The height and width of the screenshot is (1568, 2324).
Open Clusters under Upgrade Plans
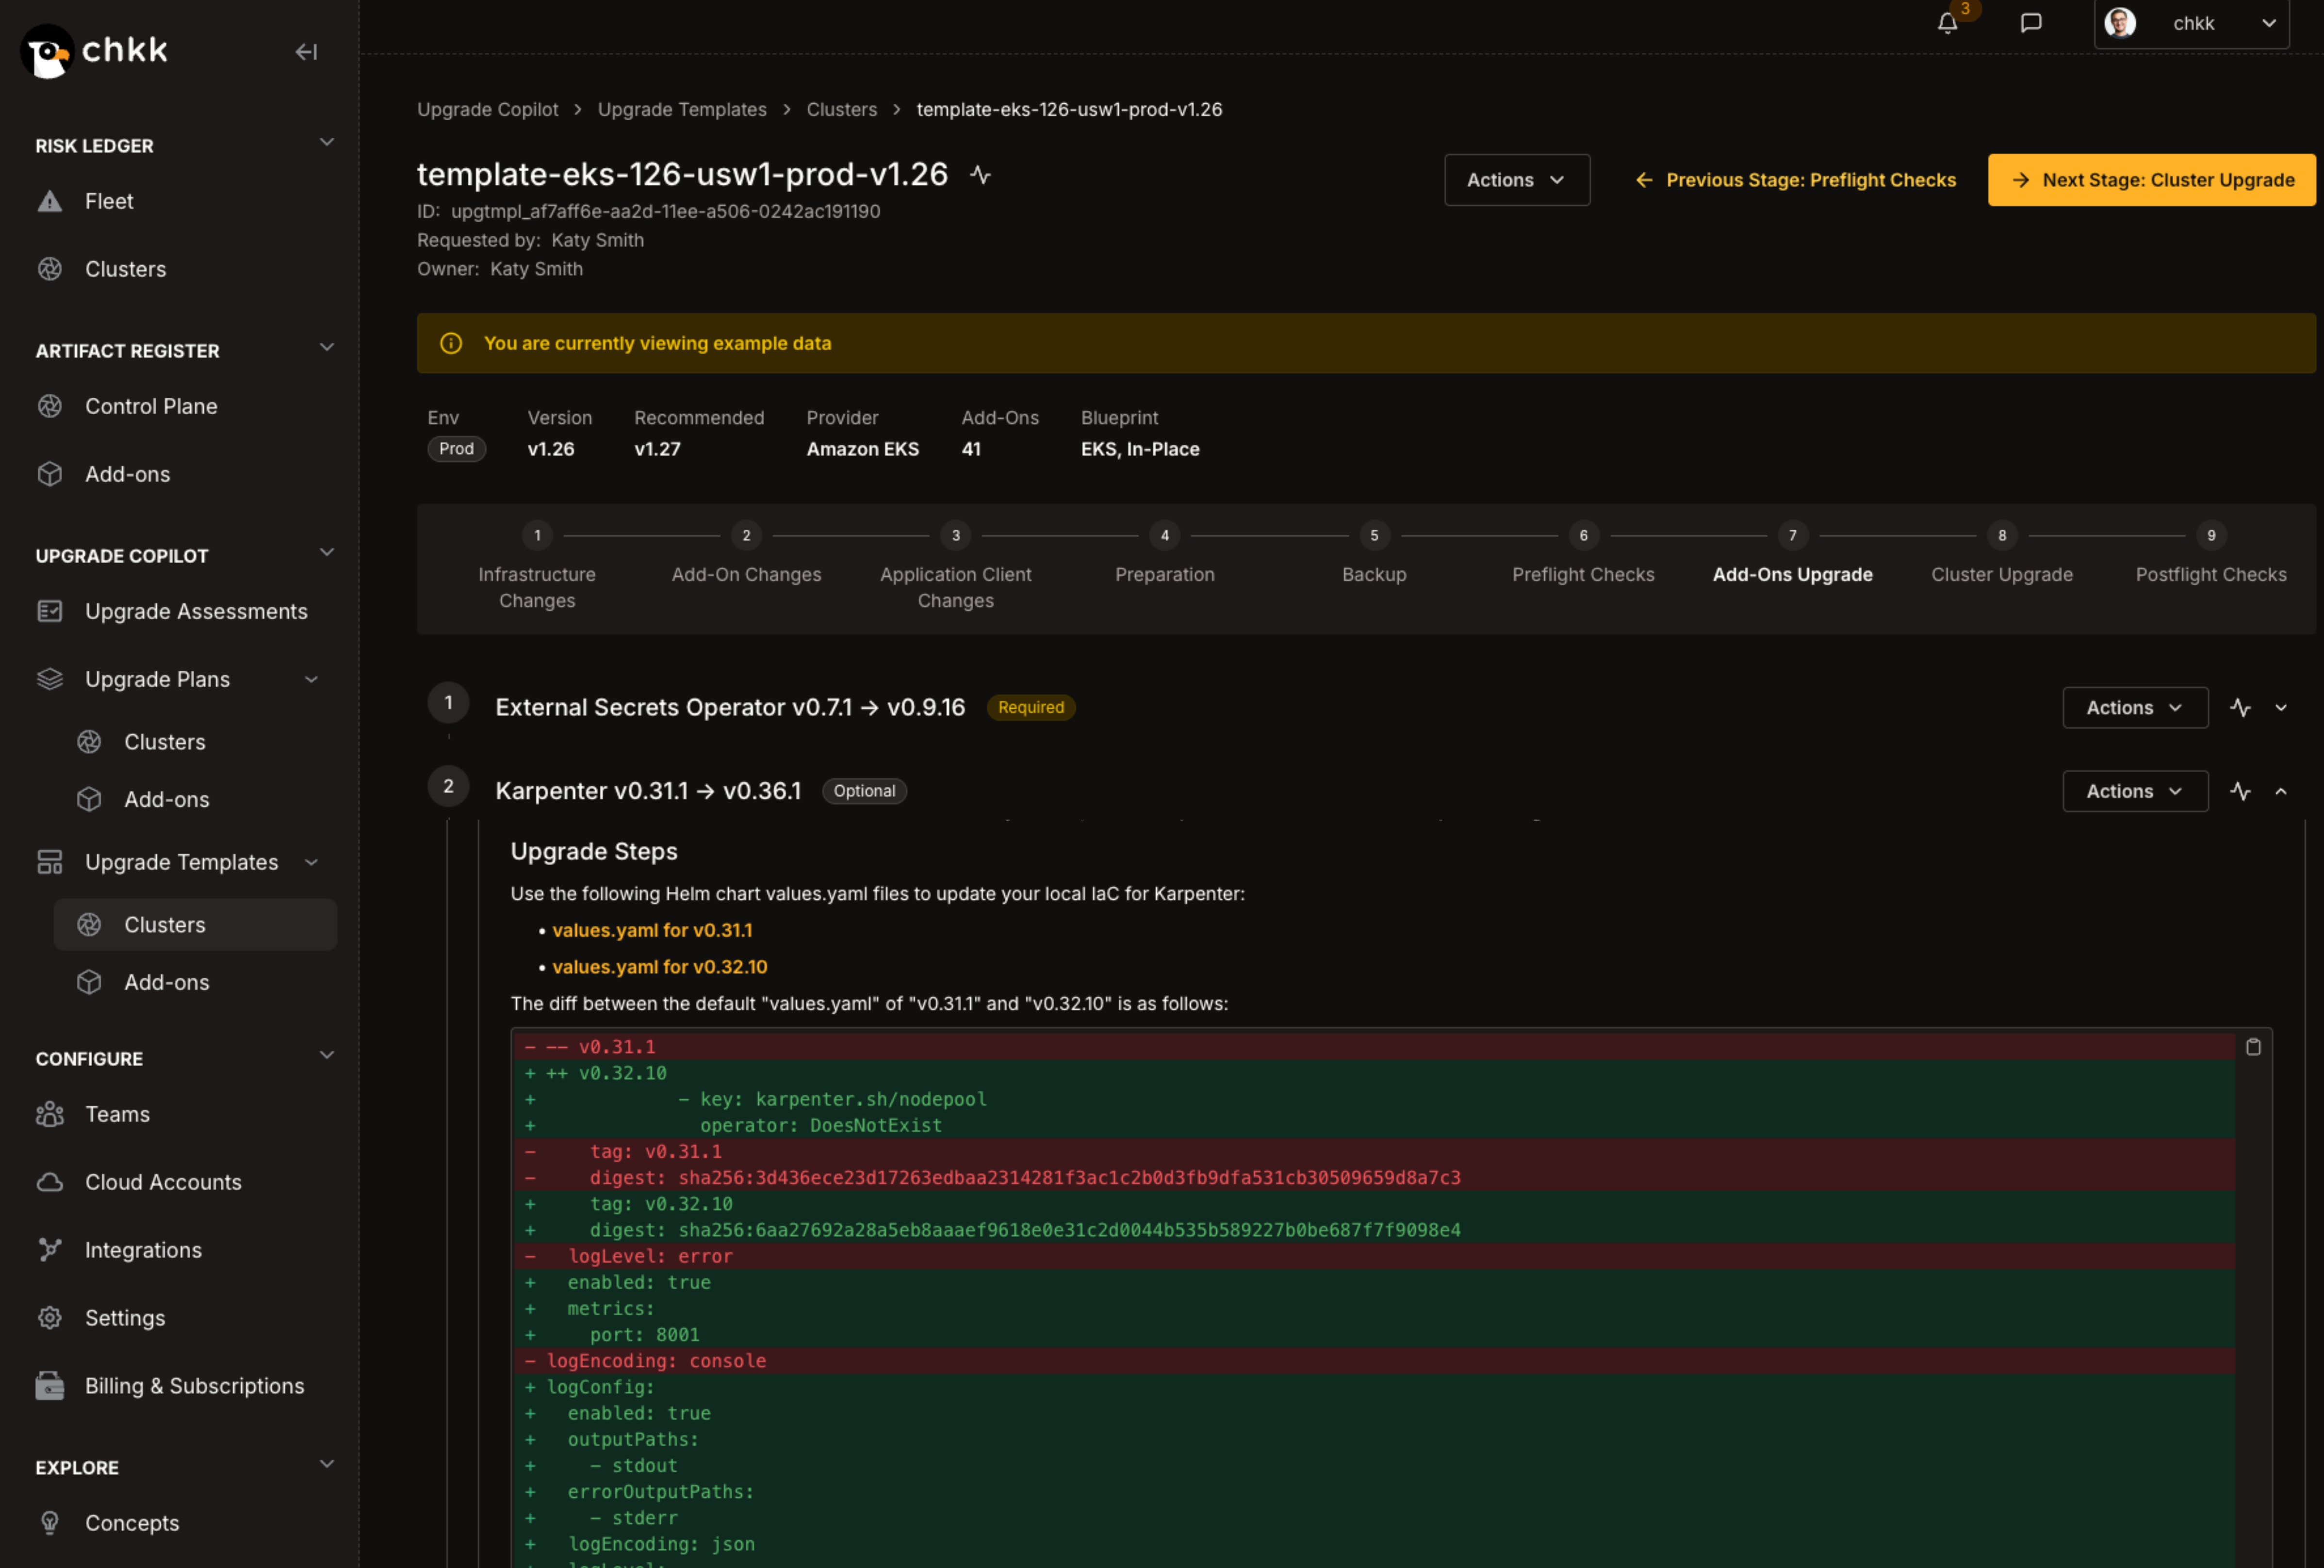[164, 743]
